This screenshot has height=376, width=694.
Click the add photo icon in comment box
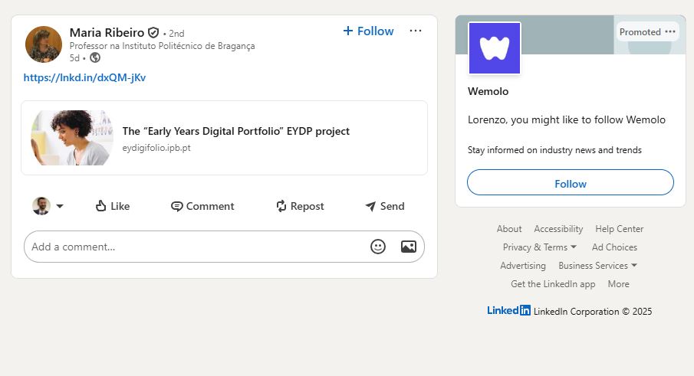tap(408, 247)
